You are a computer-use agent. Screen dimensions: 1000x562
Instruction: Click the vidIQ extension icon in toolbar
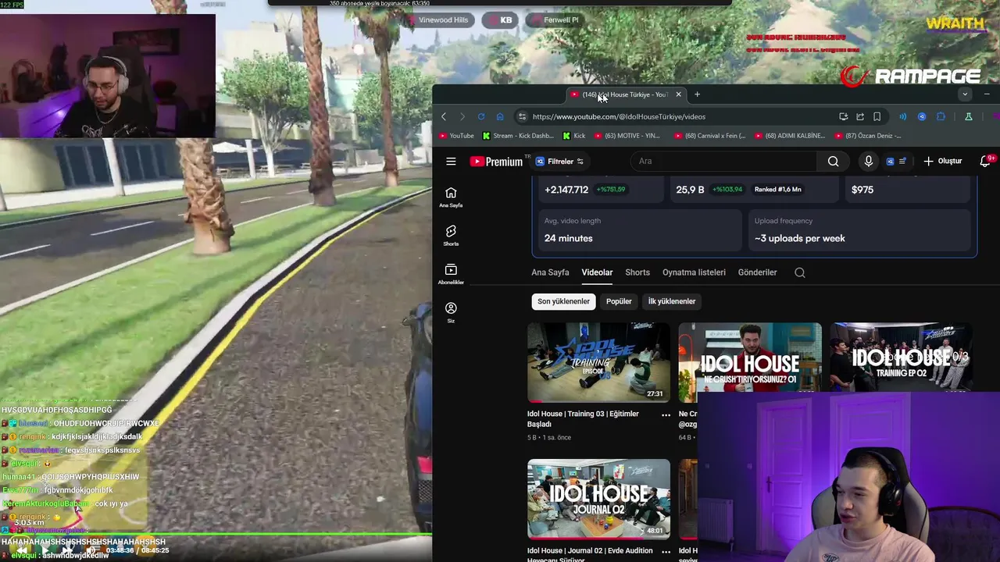coord(922,116)
